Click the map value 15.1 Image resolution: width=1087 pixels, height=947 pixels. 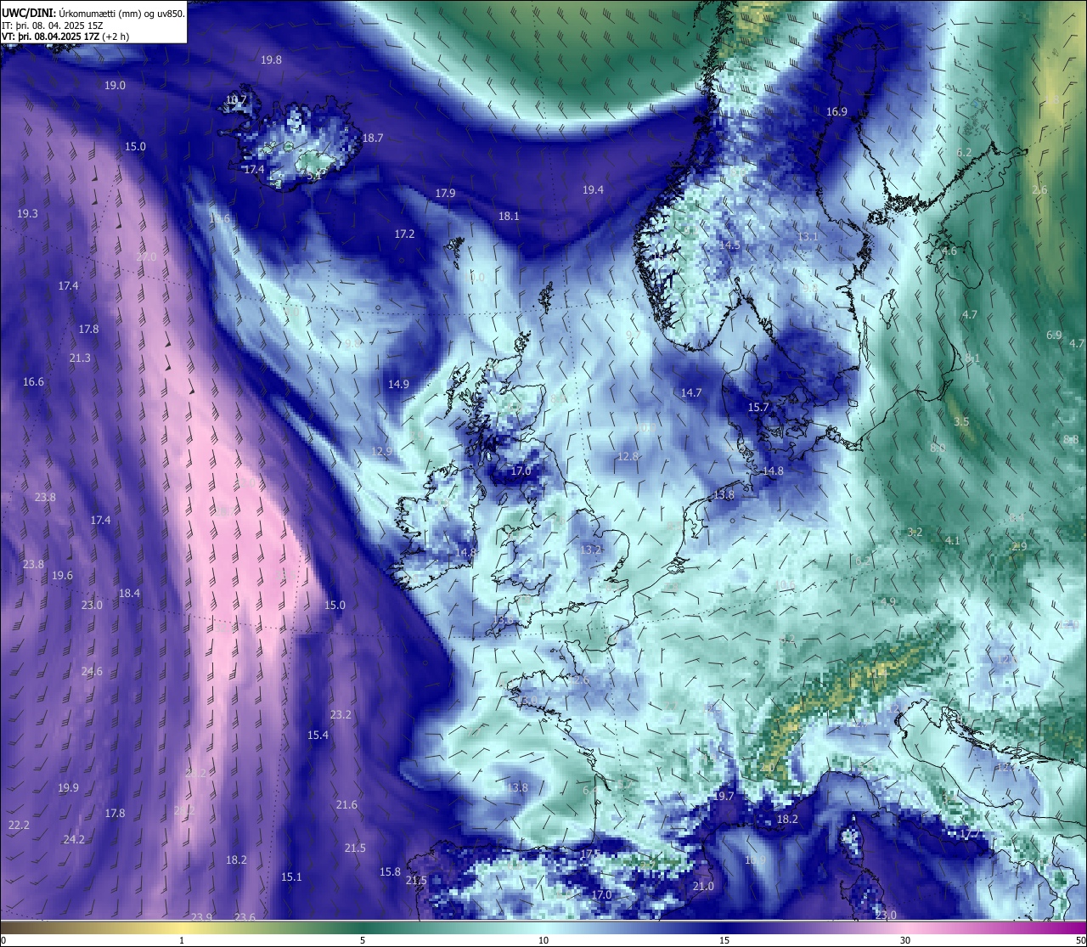pos(291,877)
